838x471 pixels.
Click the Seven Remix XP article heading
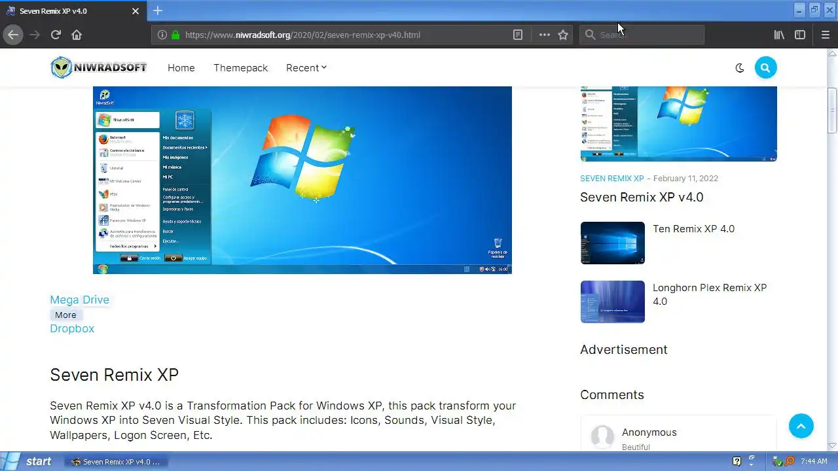(114, 375)
